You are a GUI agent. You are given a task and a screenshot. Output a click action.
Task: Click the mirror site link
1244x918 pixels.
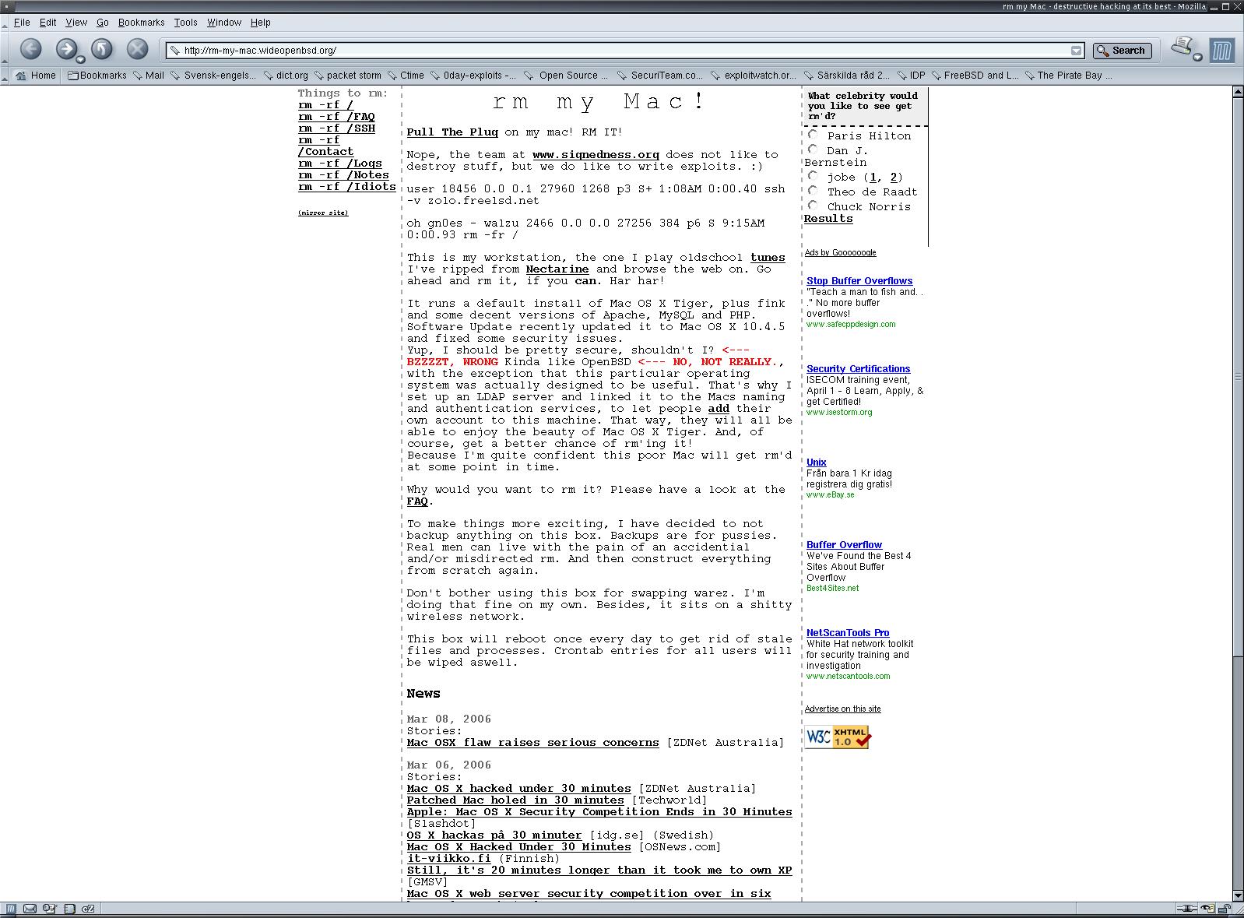[323, 213]
